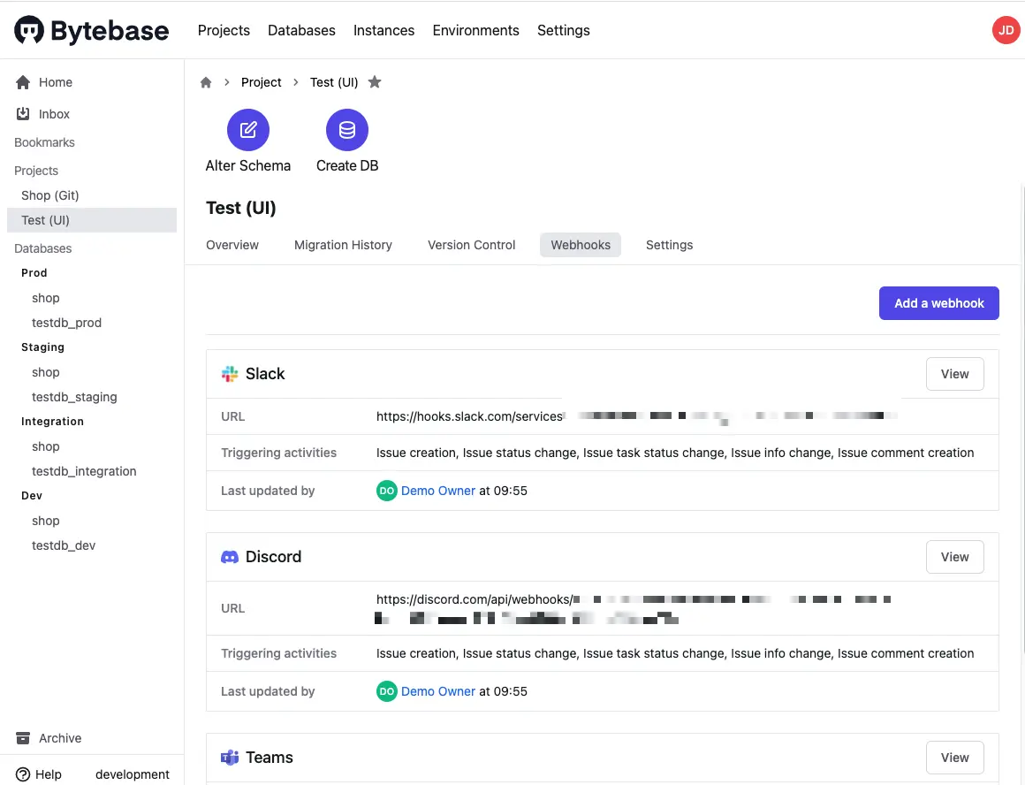Screen dimensions: 1025x785
Task: Open shop database under Staging
Action: [x=46, y=372]
